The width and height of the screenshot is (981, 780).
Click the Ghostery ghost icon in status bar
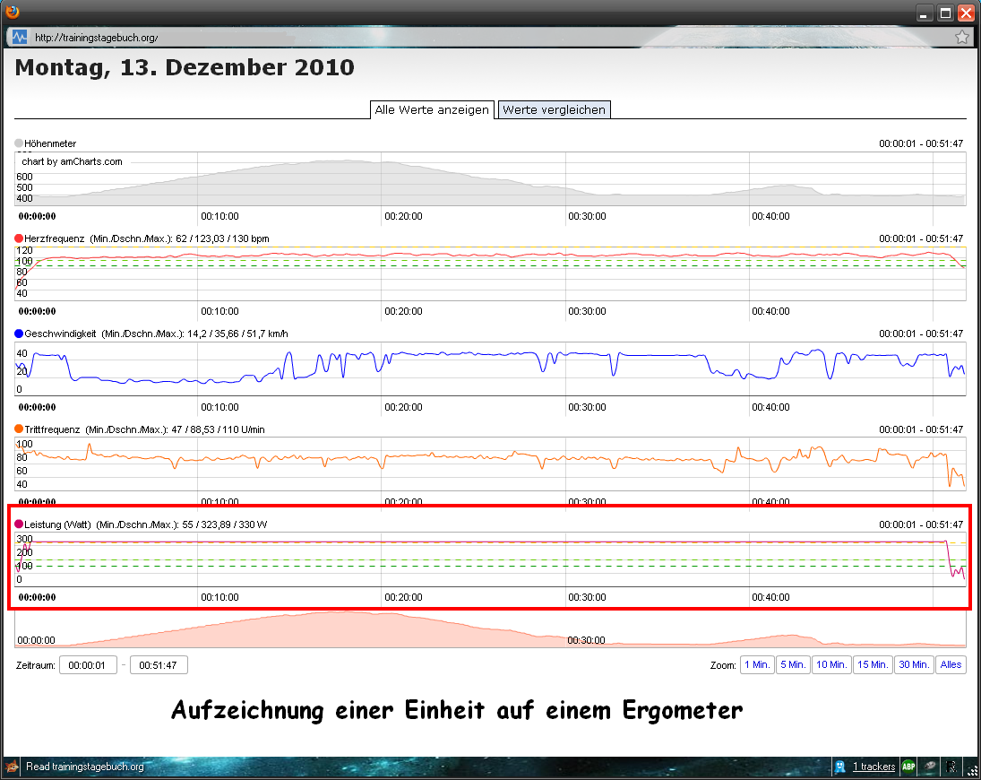839,767
